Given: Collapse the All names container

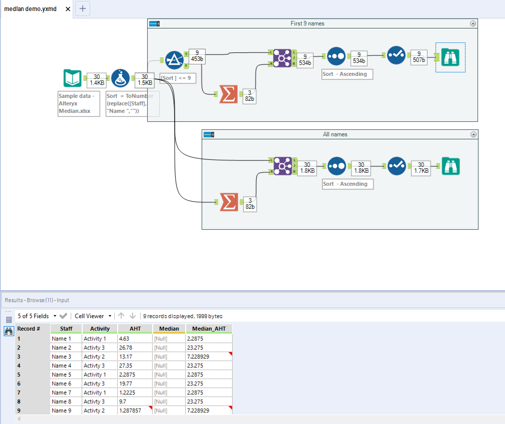Looking at the screenshot, I should tap(474, 134).
